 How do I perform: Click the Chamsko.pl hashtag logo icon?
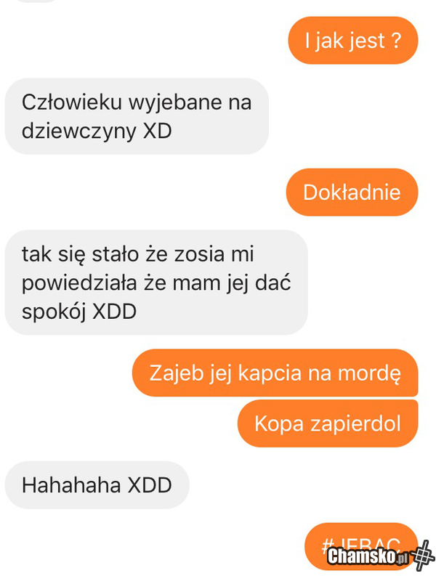(423, 556)
